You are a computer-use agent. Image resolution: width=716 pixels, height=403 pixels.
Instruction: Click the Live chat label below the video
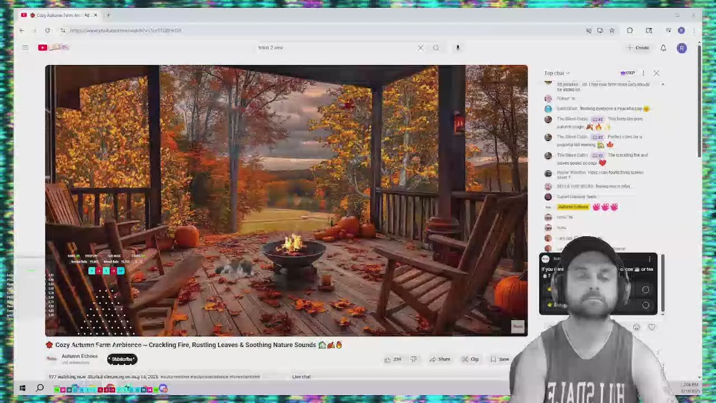(302, 377)
